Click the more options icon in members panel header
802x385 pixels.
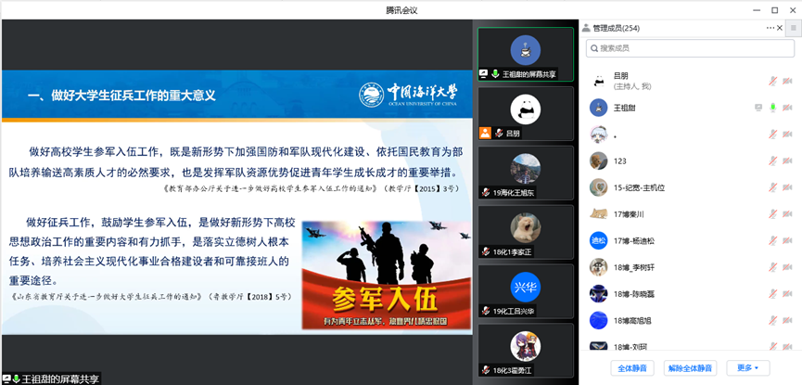[770, 29]
